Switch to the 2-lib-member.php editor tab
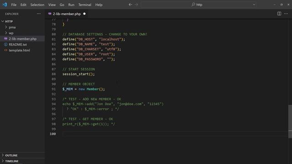 coord(67,14)
